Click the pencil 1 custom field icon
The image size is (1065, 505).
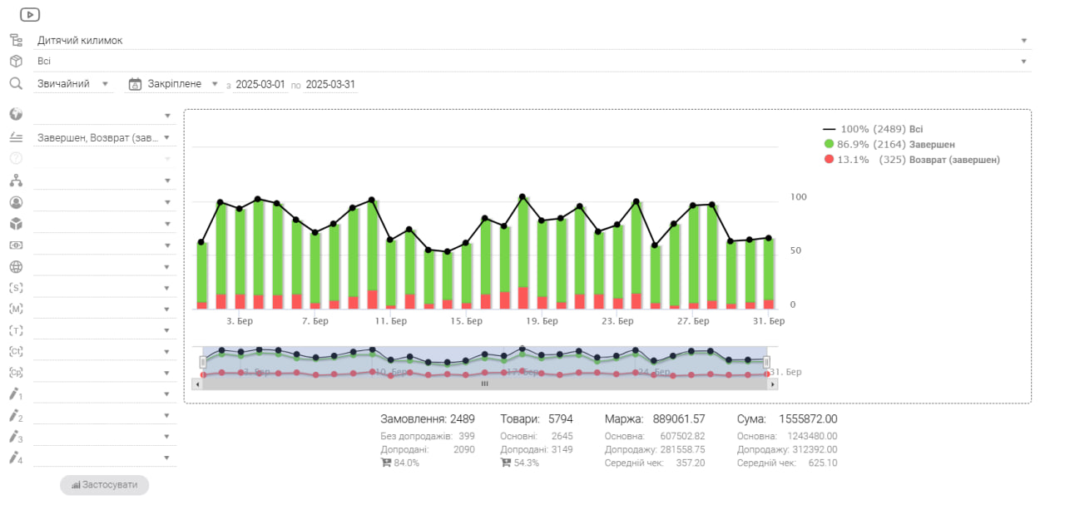(x=16, y=394)
